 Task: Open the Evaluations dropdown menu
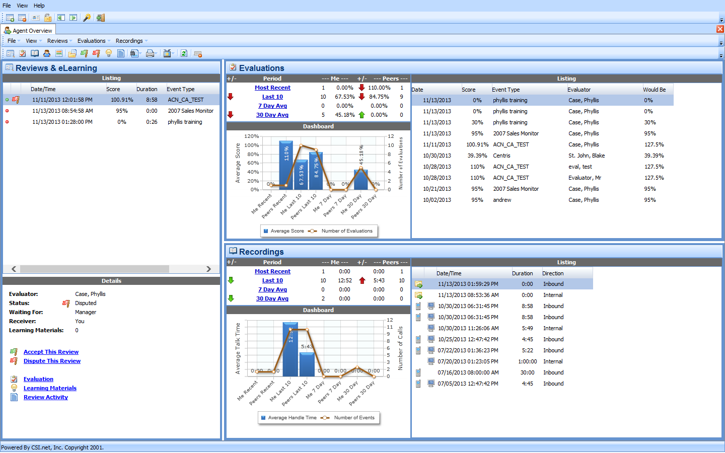point(94,41)
